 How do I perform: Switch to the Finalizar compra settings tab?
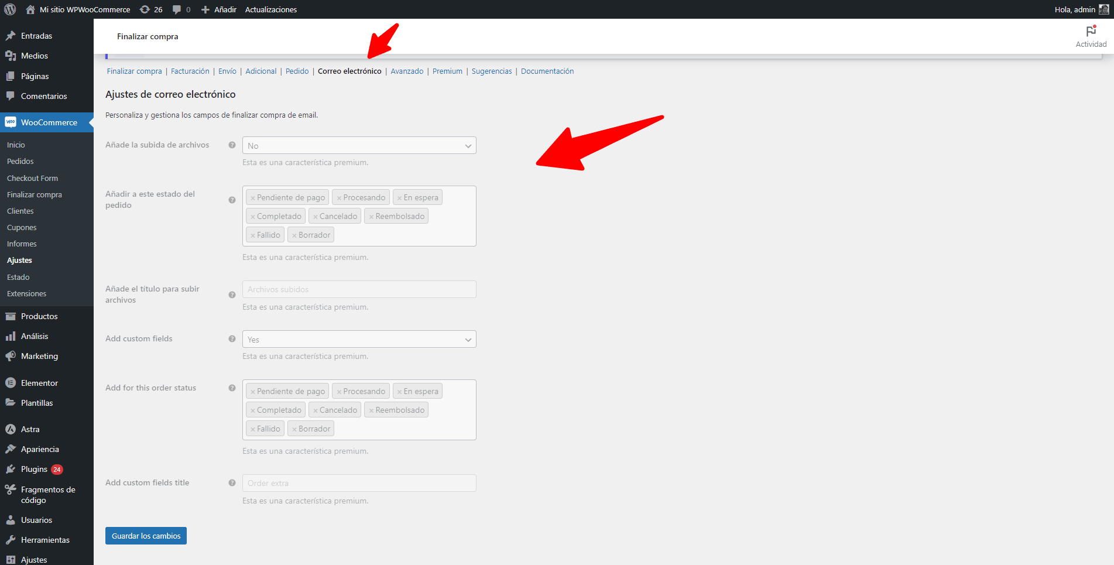[x=134, y=71]
